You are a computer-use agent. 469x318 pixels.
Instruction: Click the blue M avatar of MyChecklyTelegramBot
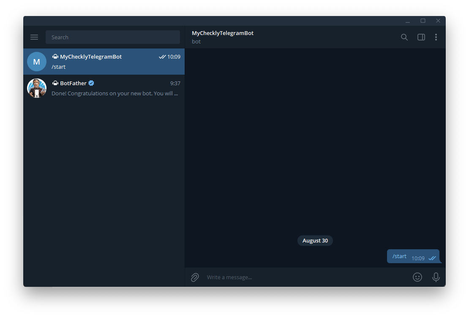[37, 61]
